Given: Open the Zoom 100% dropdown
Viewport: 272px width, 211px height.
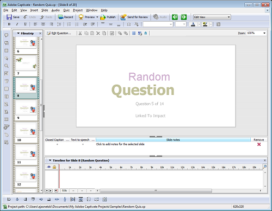Looking at the screenshot, I should (256, 33).
